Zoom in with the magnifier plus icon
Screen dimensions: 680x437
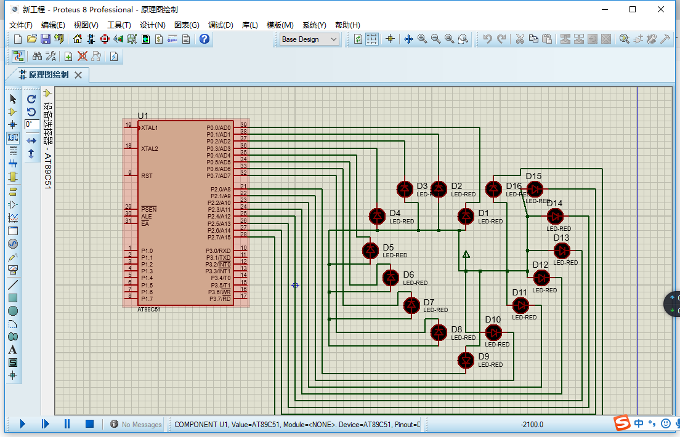(422, 39)
